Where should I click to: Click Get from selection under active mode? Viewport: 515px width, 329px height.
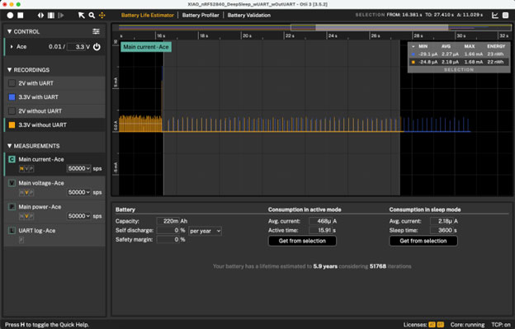(x=302, y=241)
